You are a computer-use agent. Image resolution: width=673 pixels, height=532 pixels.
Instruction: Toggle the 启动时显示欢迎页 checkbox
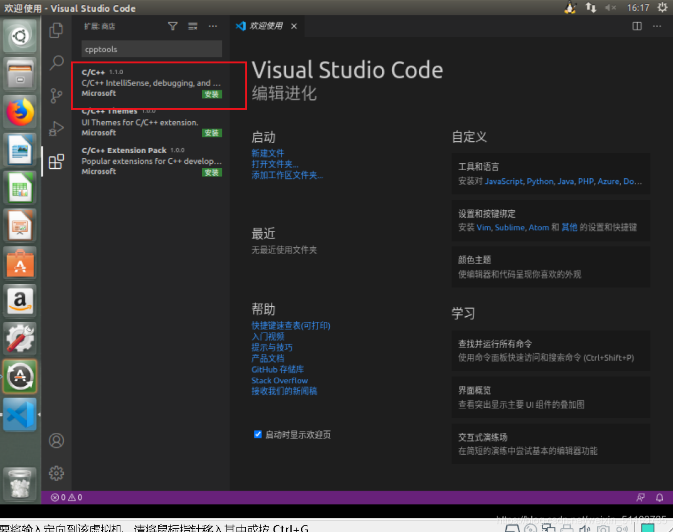(x=258, y=434)
